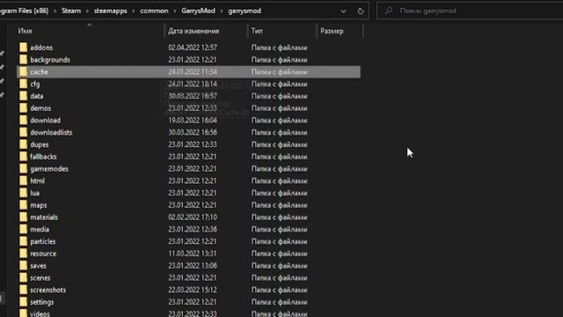Click the backgrounds folder name
This screenshot has height=317, width=563.
(50, 60)
